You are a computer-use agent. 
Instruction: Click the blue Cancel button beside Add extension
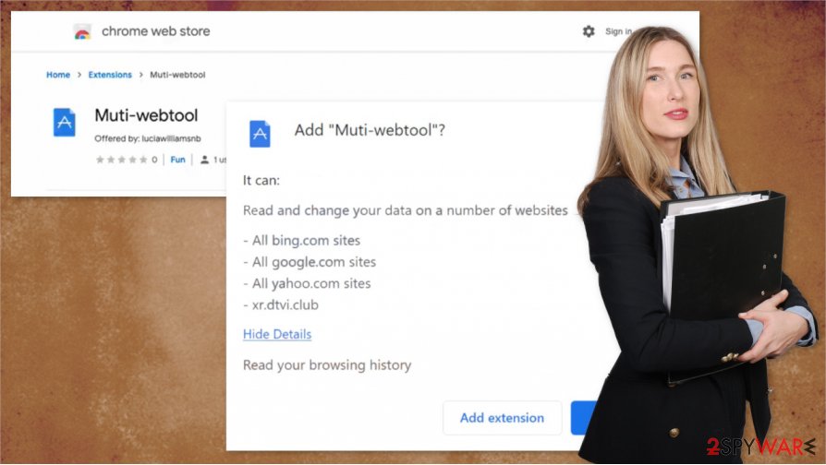click(584, 418)
